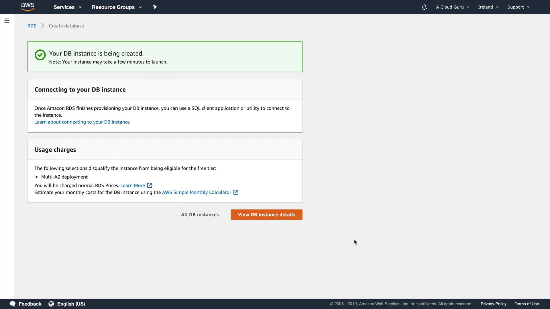Click the globe language icon
The width and height of the screenshot is (550, 309).
pos(51,304)
